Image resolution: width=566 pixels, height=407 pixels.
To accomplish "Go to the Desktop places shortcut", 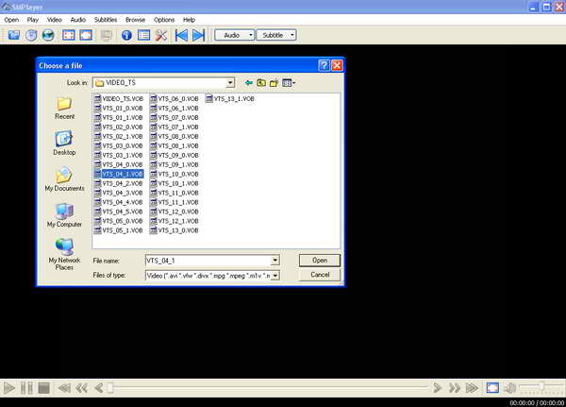I will click(64, 144).
